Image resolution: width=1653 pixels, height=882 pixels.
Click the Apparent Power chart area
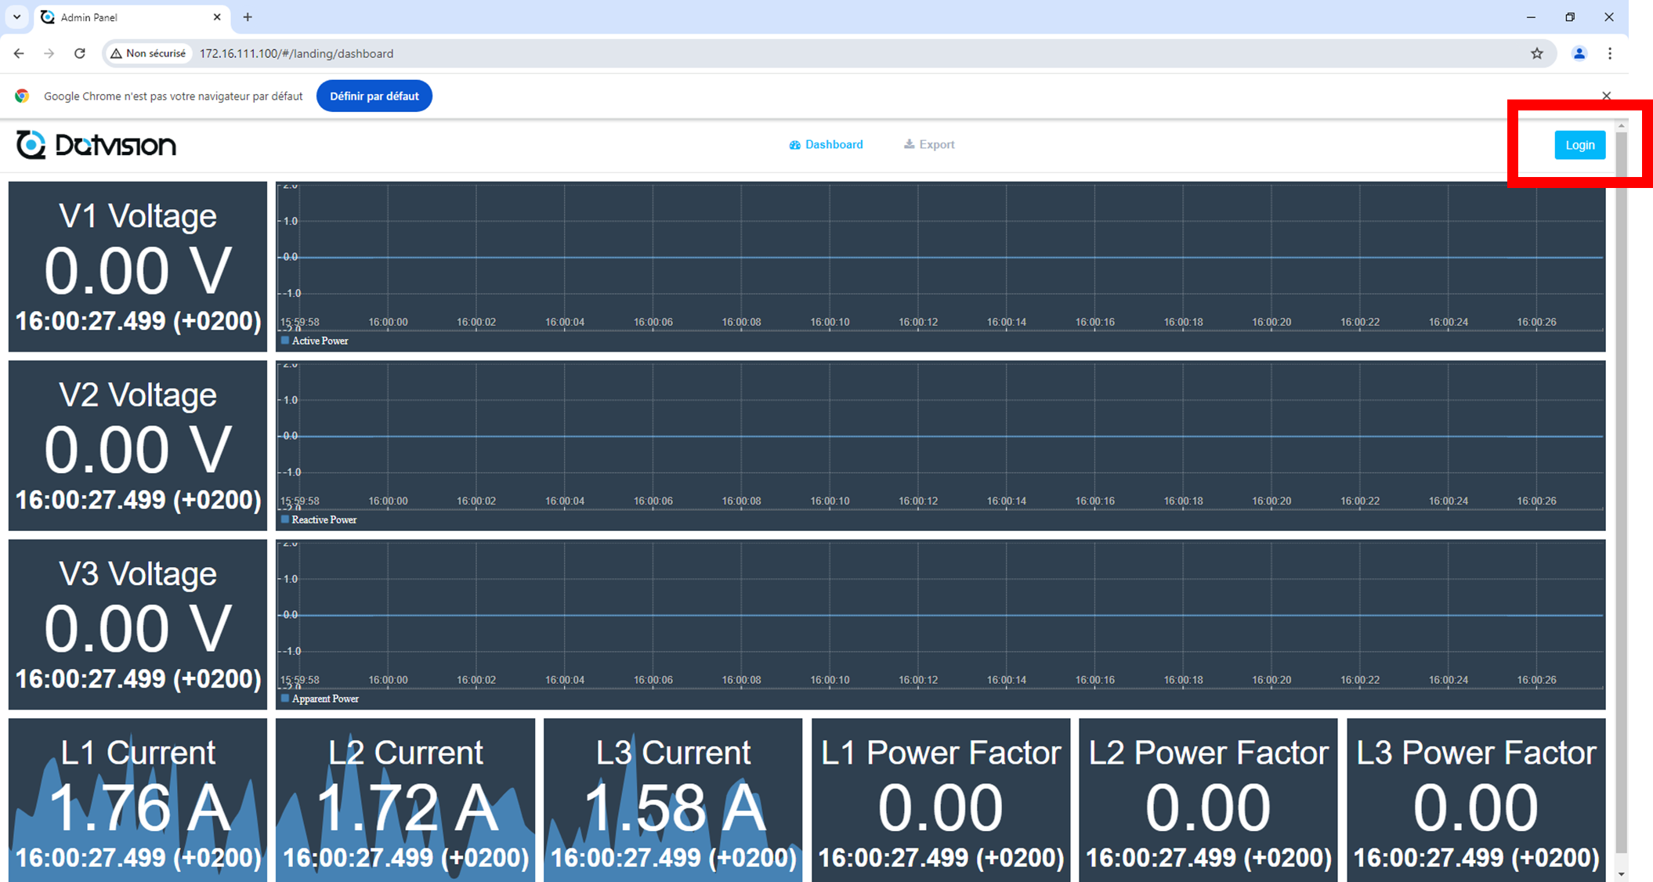point(940,624)
